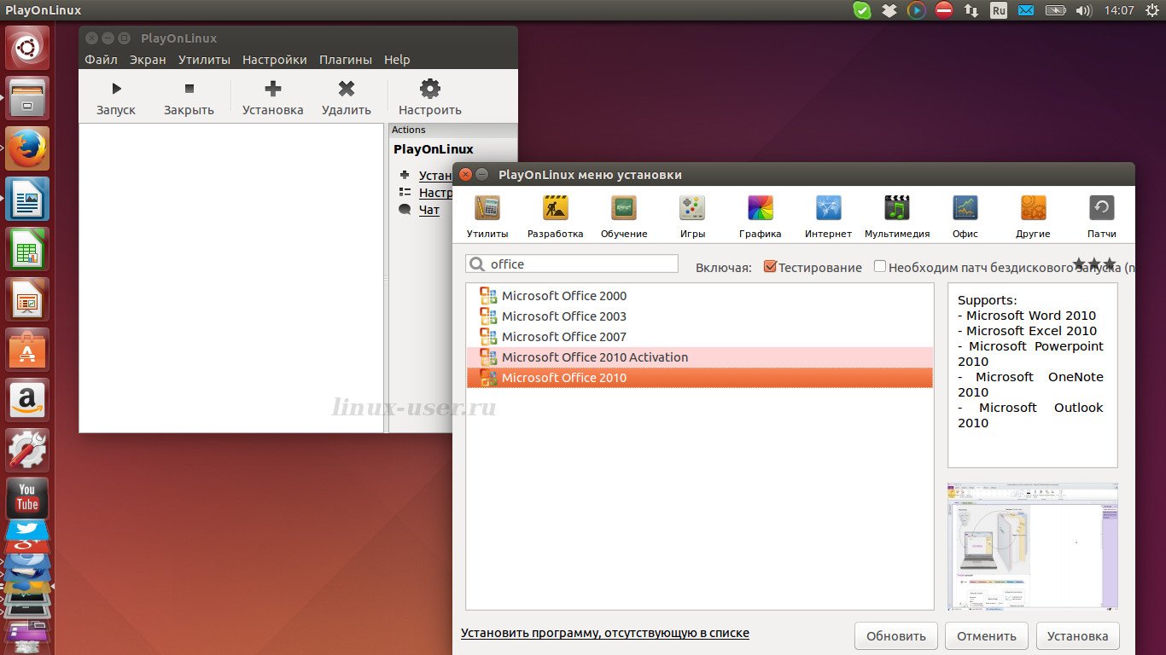This screenshot has width=1166, height=655.
Task: Select Microsoft Office 2000 in the list
Action: pos(699,296)
